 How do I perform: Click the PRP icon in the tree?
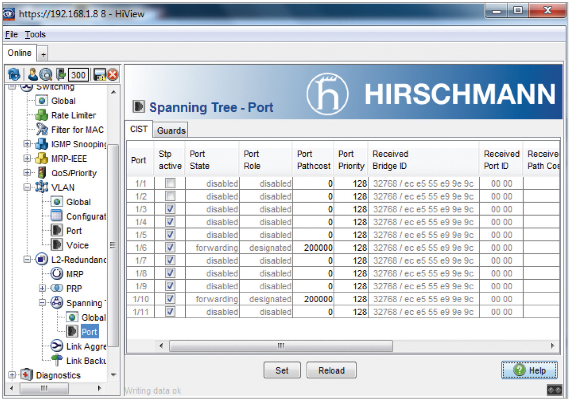57,288
